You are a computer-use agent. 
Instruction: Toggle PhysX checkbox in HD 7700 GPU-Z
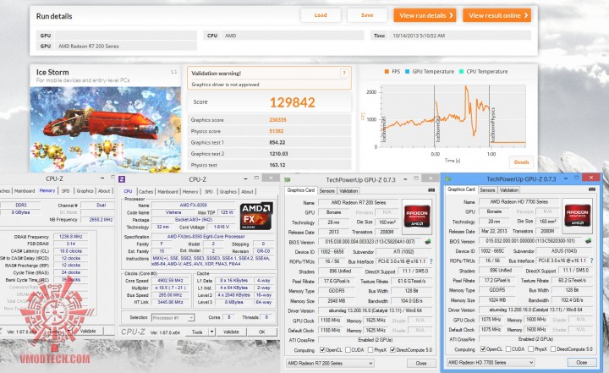(531, 349)
